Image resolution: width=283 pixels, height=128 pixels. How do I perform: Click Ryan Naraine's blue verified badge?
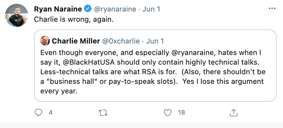click(87, 9)
